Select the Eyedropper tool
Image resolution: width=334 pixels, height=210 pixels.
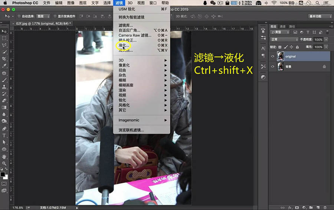coord(4,66)
